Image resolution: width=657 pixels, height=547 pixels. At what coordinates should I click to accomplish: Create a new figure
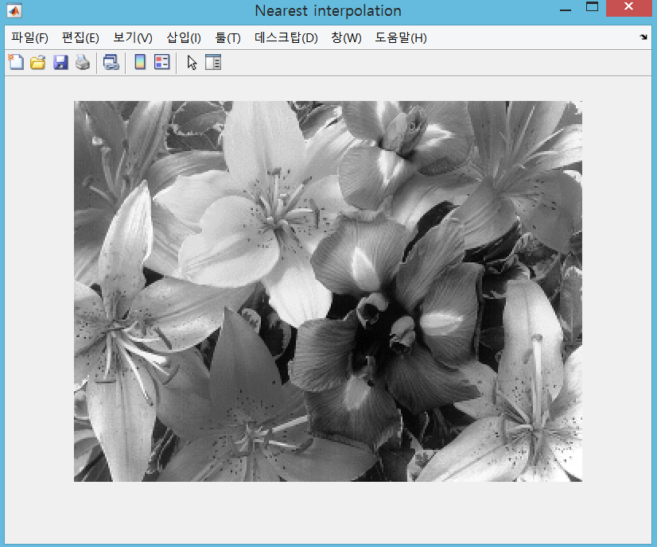click(x=16, y=62)
